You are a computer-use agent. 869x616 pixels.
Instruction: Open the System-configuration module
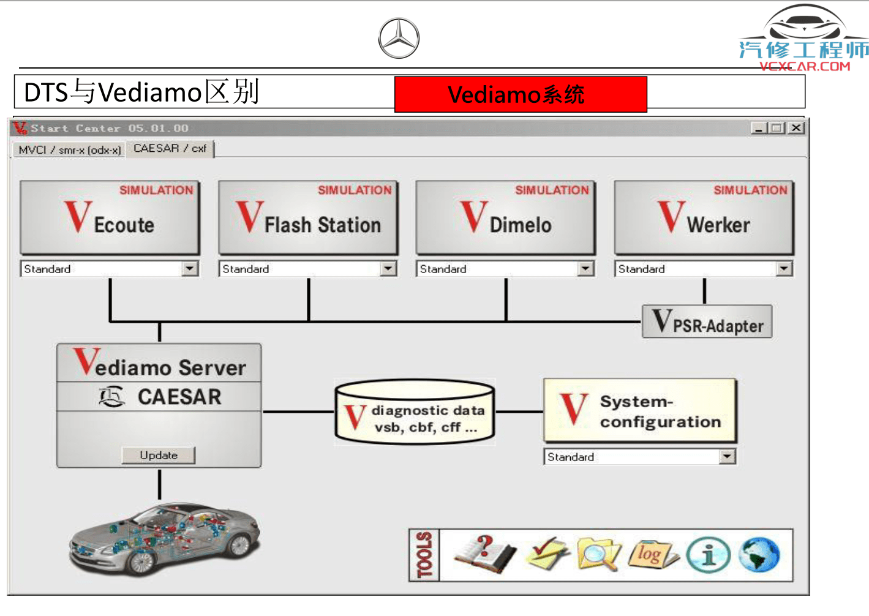(x=639, y=411)
